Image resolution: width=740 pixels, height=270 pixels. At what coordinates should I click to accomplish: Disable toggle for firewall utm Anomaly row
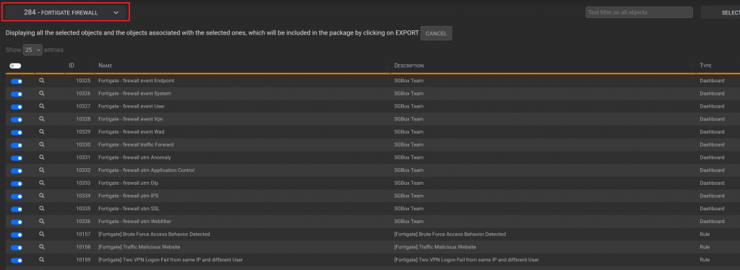pos(17,158)
